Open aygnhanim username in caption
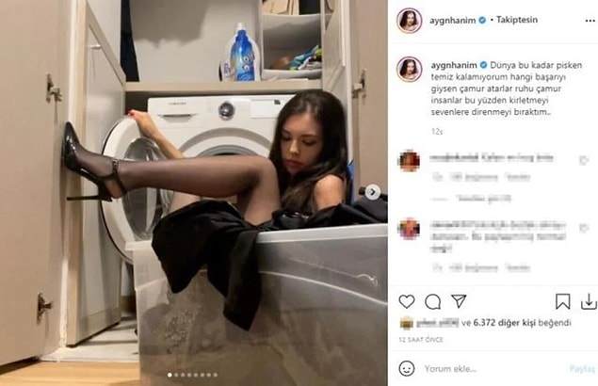 point(454,65)
